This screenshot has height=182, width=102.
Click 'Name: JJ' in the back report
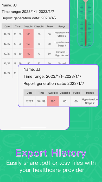pyautogui.click(x=9, y=5)
